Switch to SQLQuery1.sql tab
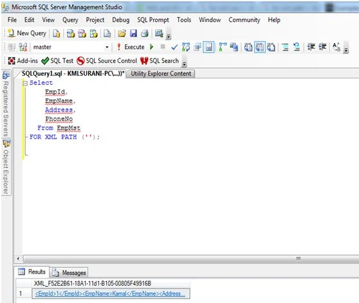 click(x=72, y=74)
